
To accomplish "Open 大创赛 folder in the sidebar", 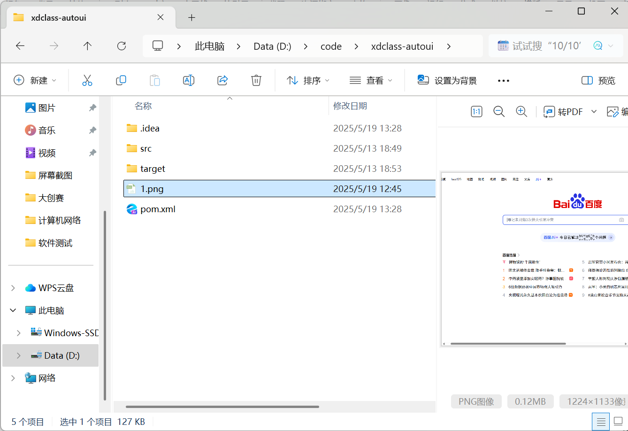I will pyautogui.click(x=51, y=198).
